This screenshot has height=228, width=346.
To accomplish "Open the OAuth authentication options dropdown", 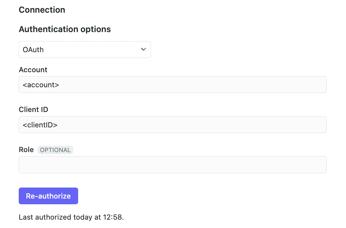I will [84, 49].
